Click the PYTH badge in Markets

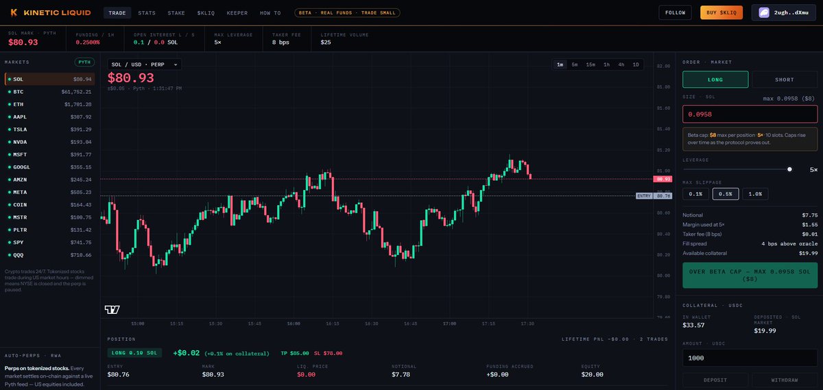click(x=84, y=62)
